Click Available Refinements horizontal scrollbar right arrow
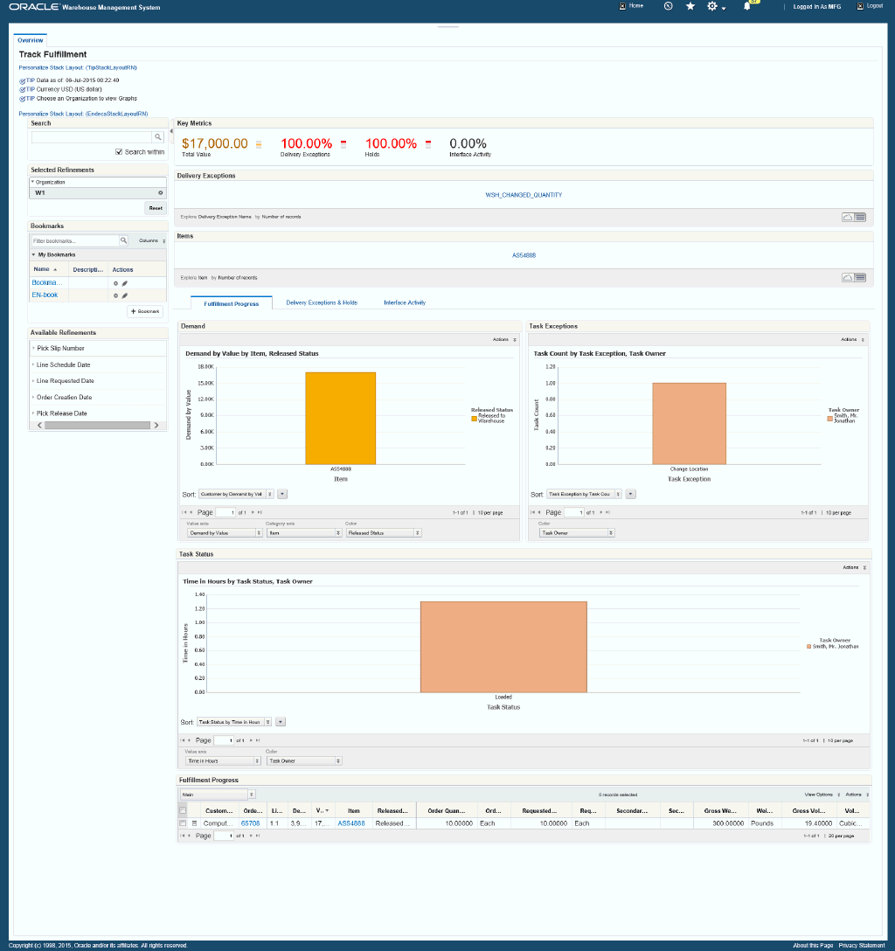 point(156,425)
